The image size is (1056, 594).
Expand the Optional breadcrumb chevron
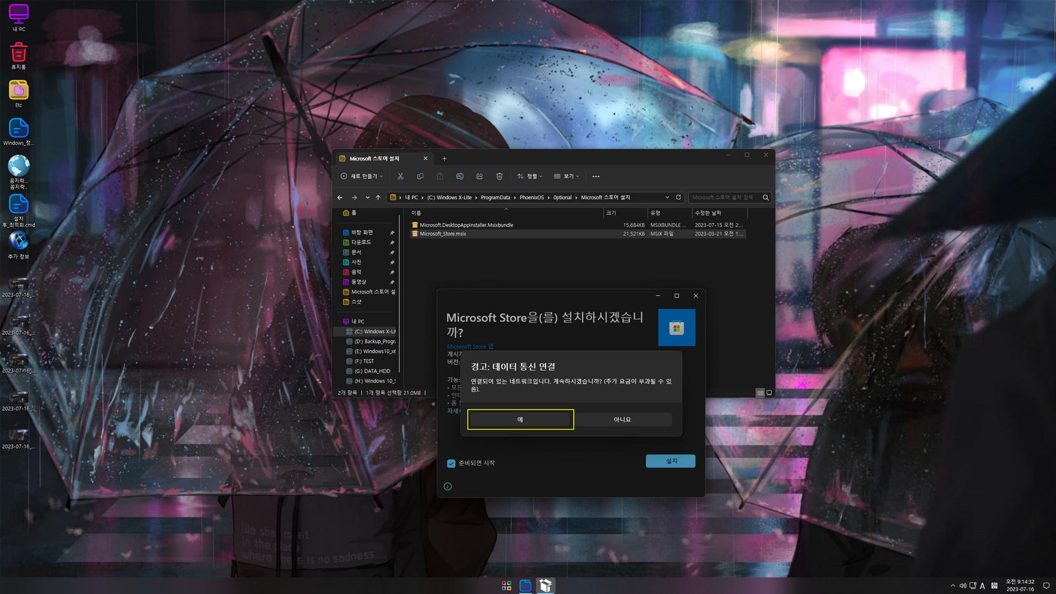click(576, 197)
